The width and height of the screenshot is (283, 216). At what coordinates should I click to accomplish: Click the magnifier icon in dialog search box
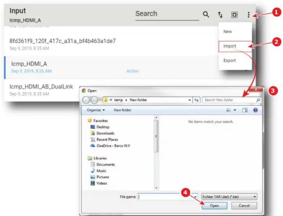[258, 100]
